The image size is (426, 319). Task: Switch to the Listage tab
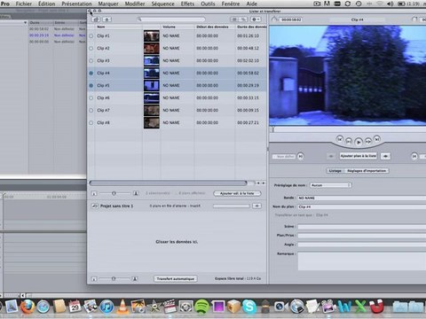[x=335, y=171]
